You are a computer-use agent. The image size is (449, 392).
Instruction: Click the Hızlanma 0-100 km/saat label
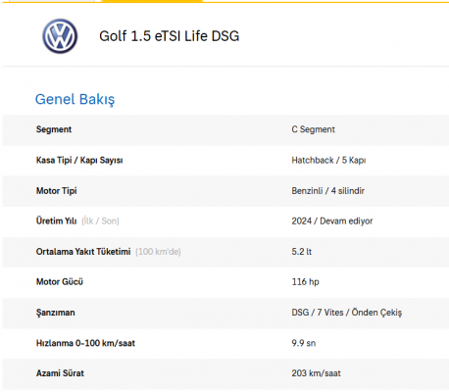(x=85, y=343)
